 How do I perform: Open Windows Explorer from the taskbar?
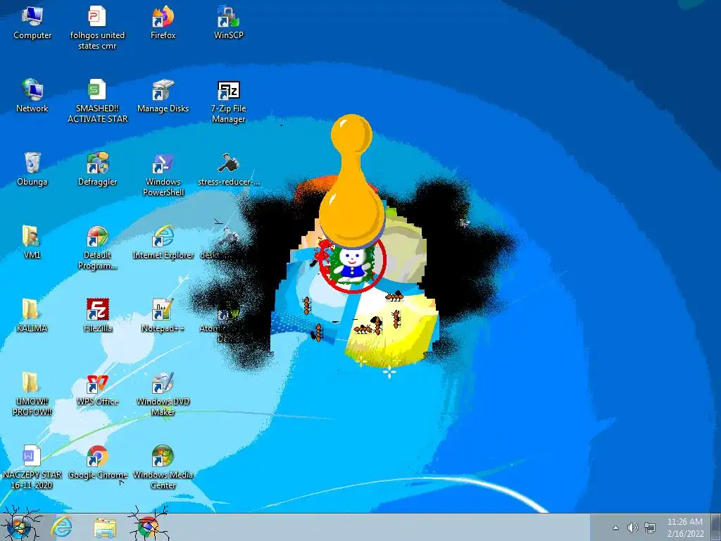point(105,528)
